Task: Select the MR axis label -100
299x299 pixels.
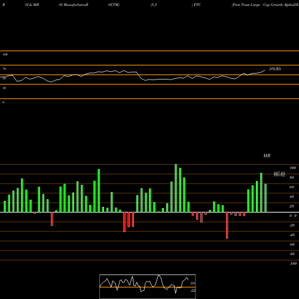Action: coord(293,264)
